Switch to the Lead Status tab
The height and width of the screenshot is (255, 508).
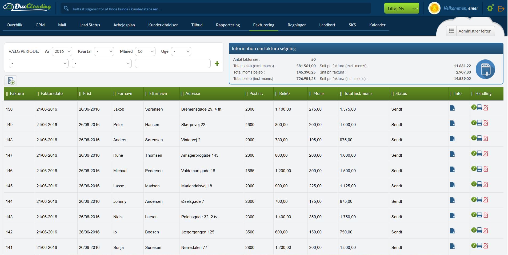90,25
